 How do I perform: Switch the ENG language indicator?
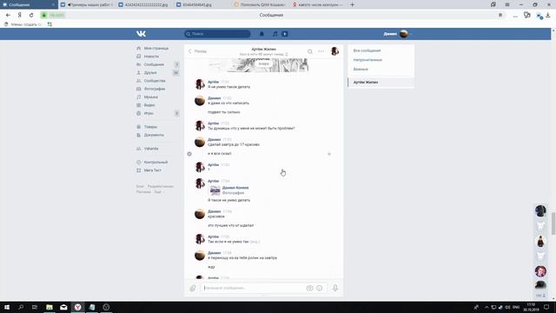click(x=516, y=307)
